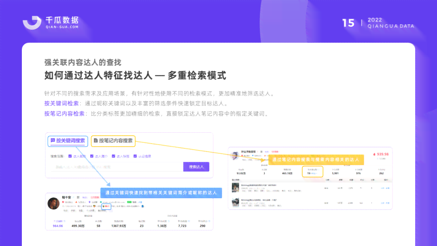Screen dimensions: 437x246
Task: Click the 1367.93万 stat value
Action: (x=119, y=226)
